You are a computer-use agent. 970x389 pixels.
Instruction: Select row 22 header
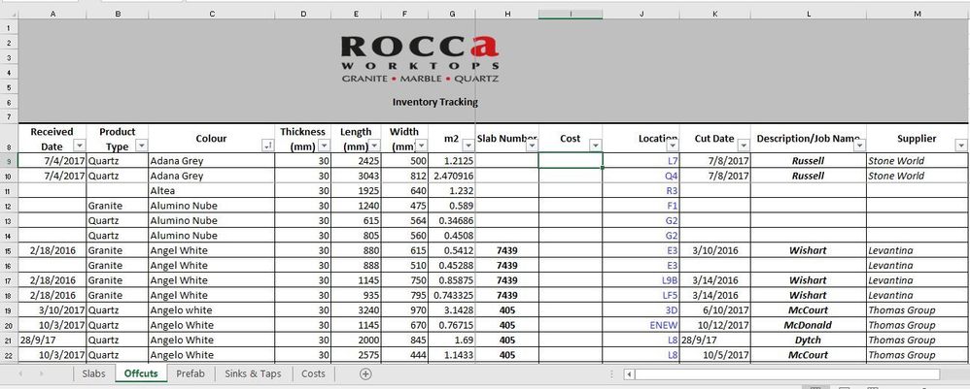point(9,355)
